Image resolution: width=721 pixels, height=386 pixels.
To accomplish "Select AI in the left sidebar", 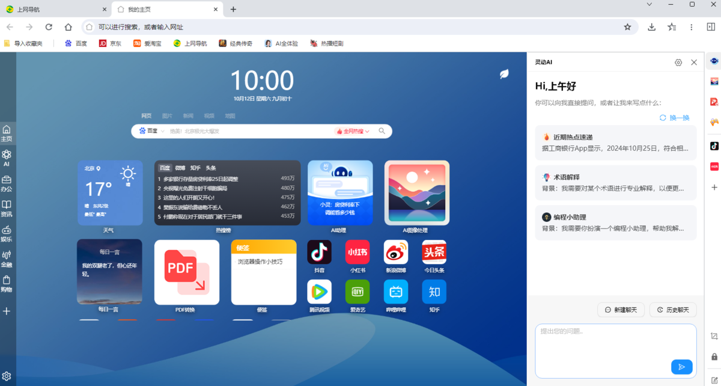I will pyautogui.click(x=7, y=158).
